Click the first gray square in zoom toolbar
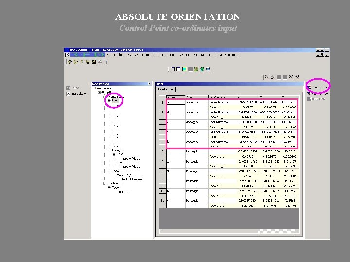 click(x=279, y=77)
